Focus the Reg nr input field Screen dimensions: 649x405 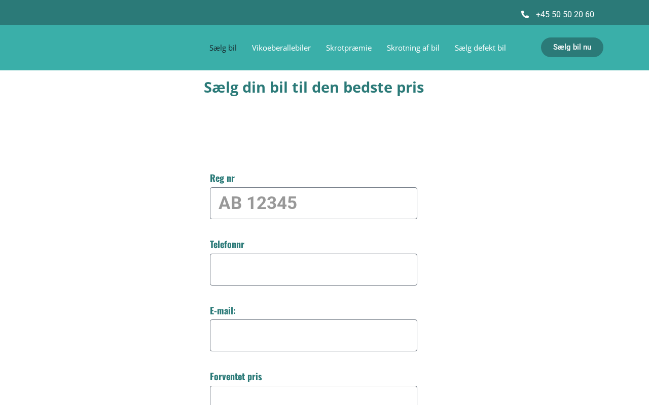tap(313, 204)
